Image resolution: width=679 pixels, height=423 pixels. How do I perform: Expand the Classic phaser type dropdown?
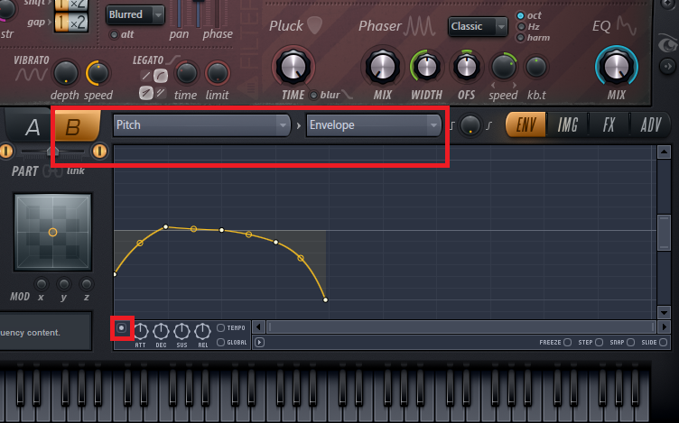(x=478, y=26)
